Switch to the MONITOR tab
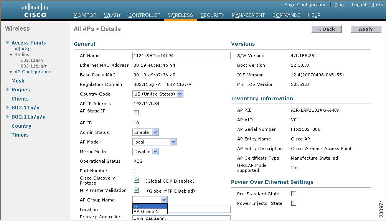 (85, 15)
